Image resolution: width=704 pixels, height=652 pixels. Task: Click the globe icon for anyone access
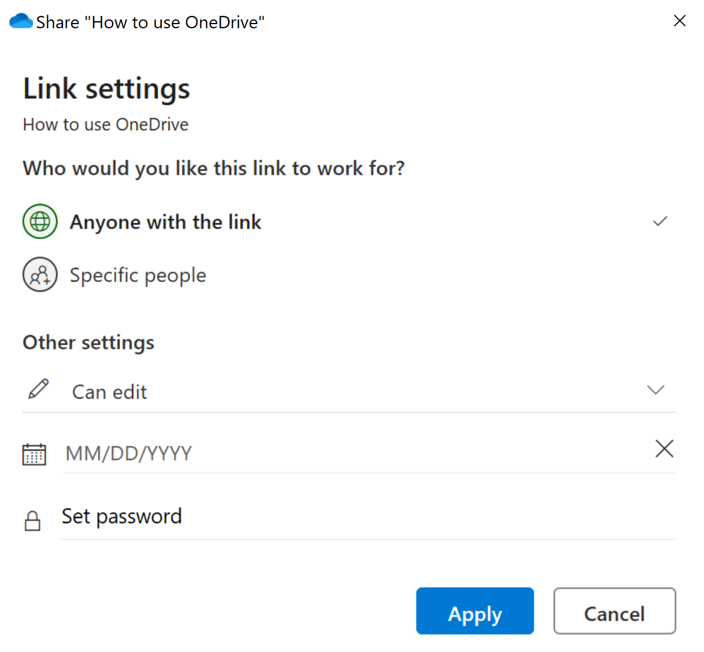(40, 221)
